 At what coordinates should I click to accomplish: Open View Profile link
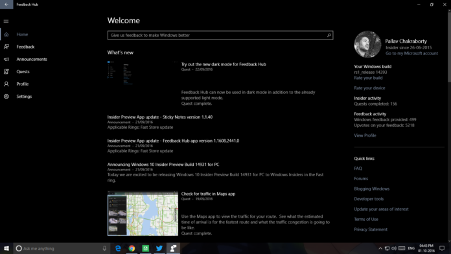pyautogui.click(x=365, y=135)
